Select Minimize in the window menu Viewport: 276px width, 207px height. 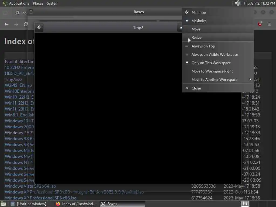click(218, 12)
